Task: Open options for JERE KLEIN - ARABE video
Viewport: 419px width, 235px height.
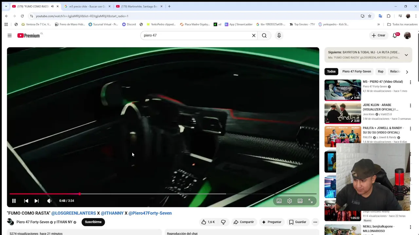Action: (410, 105)
